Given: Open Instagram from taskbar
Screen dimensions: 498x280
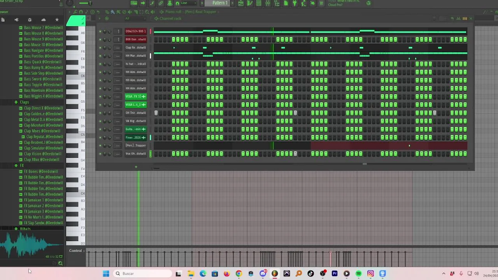Looking at the screenshot, I should point(370,274).
